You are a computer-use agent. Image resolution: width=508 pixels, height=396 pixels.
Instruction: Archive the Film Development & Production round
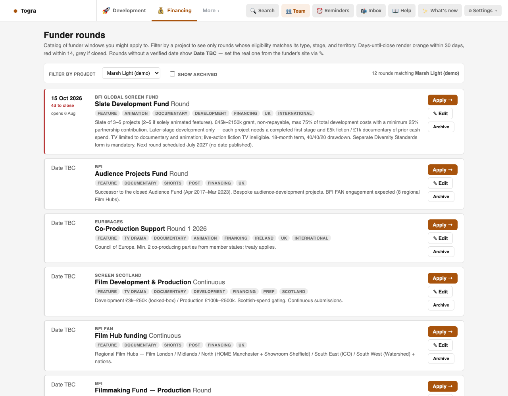[x=441, y=305]
